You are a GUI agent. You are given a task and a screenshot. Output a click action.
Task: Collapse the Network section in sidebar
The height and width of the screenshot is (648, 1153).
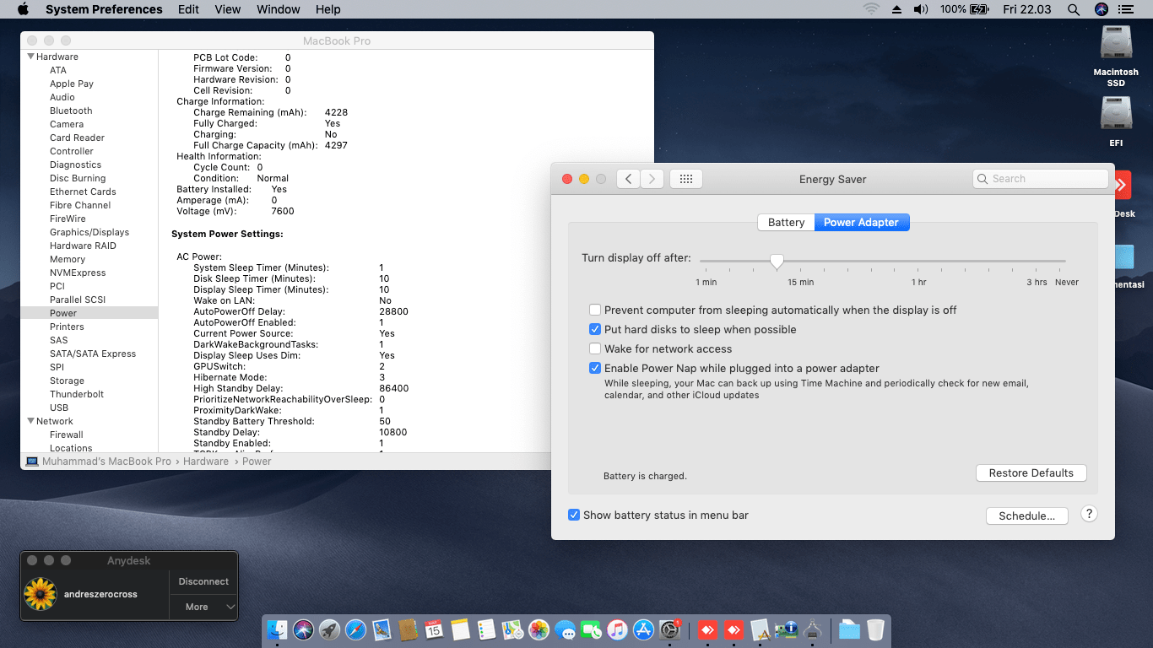pos(31,421)
